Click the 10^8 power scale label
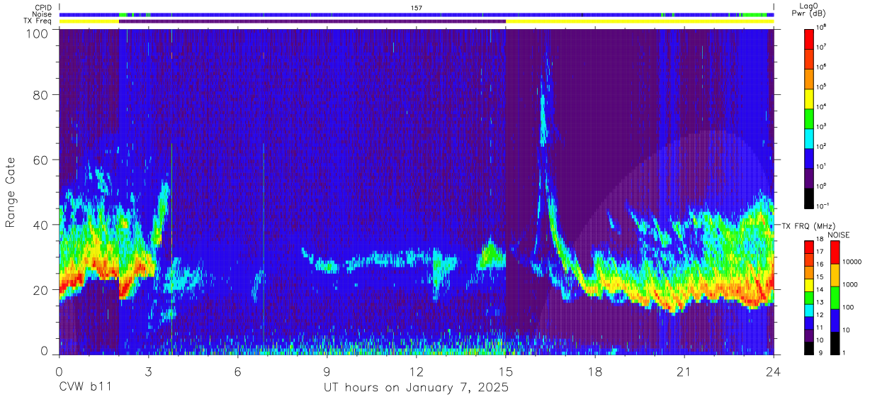Image resolution: width=870 pixels, height=402 pixels. pos(823,26)
